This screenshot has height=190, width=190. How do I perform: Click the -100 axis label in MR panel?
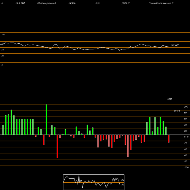[x=186, y=168]
